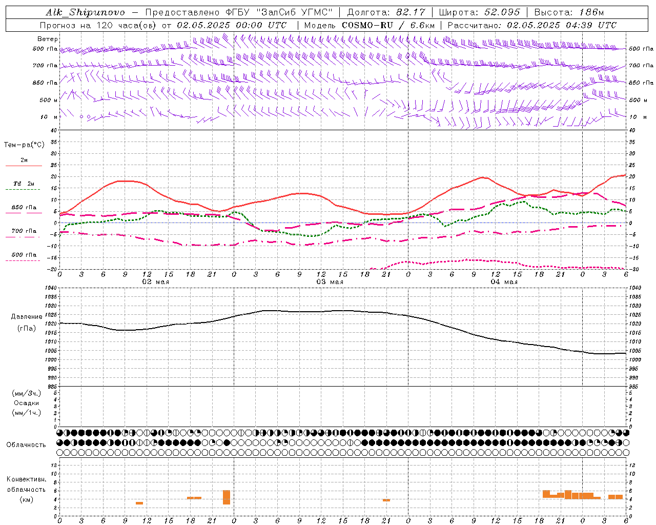Click the 2м temperature legend entry

tap(24, 160)
